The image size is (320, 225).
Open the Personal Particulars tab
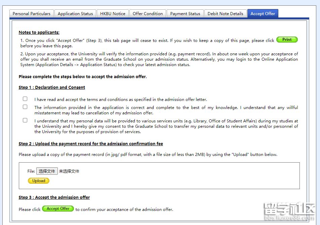tap(32, 14)
